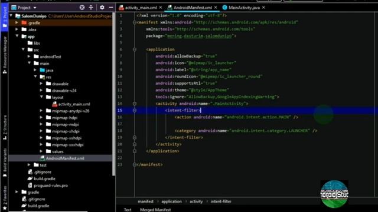Expand the java folder
This screenshot has width=378, height=212.
point(35,70)
